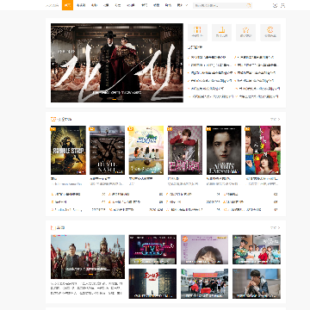Open the ranking bar icon quick-link tile

pos(221,33)
